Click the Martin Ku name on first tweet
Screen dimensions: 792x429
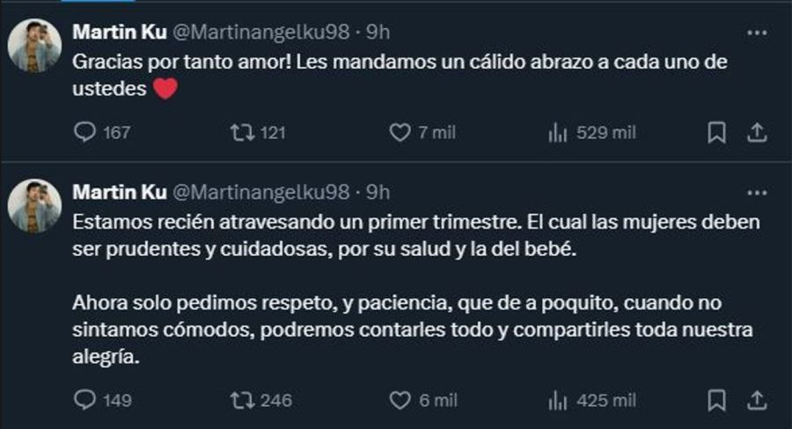tap(115, 33)
